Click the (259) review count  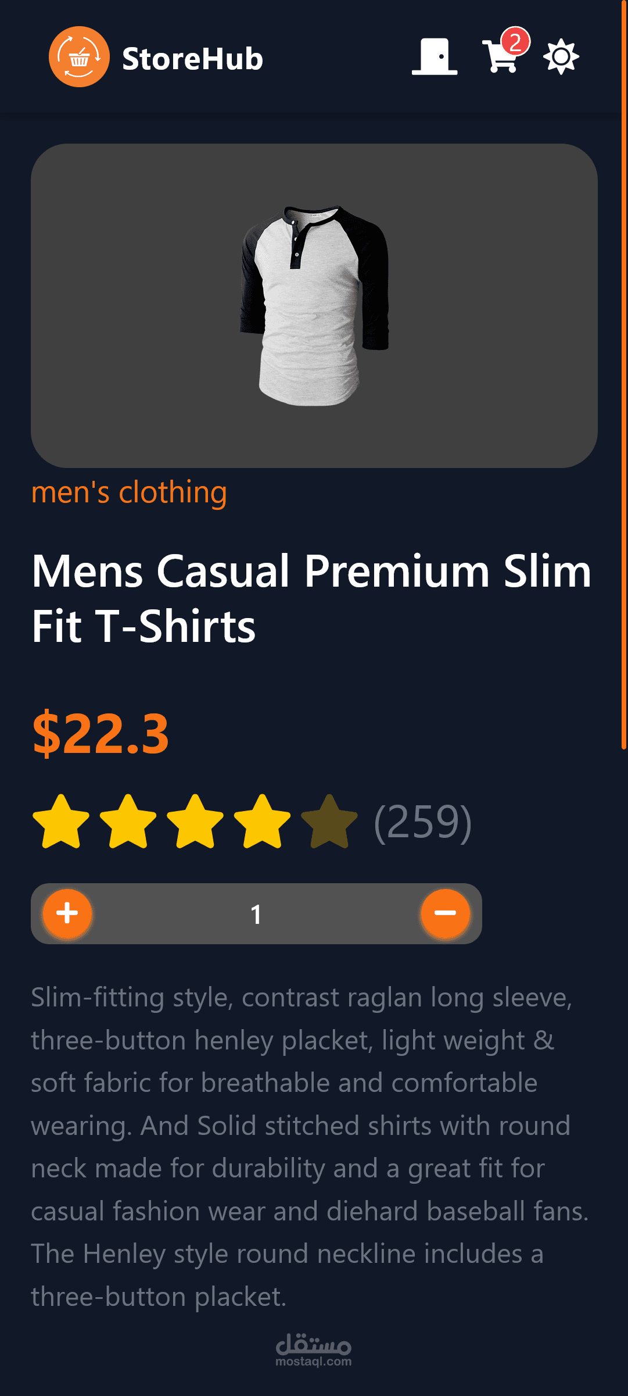(423, 822)
